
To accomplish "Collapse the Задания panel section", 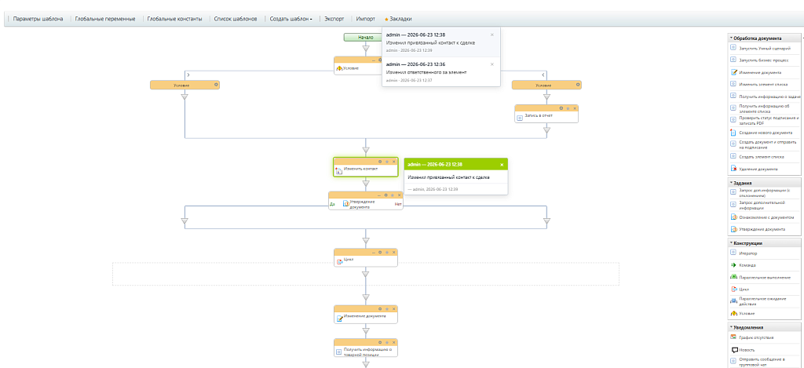I will [x=731, y=183].
